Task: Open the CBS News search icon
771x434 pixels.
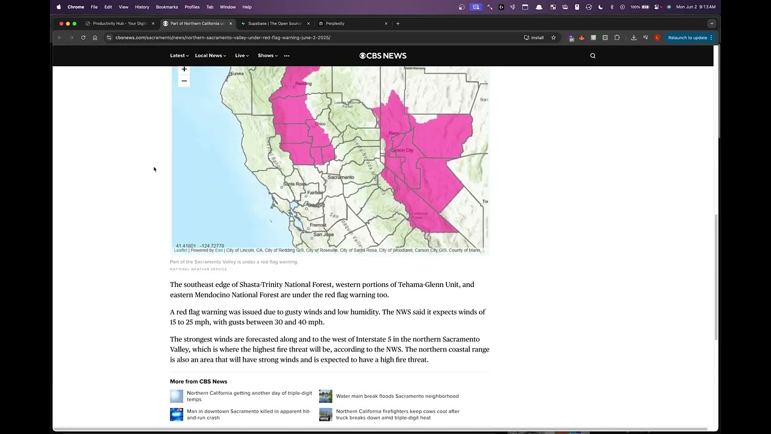Action: tap(593, 55)
